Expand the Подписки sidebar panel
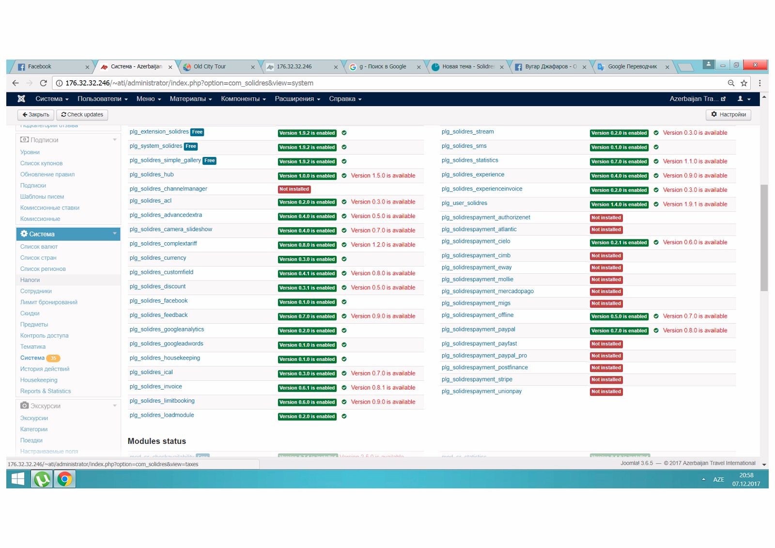The width and height of the screenshot is (775, 548). [x=115, y=140]
